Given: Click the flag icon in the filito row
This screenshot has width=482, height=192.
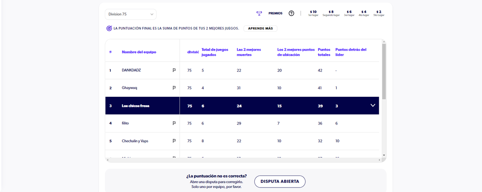Looking at the screenshot, I should tap(174, 123).
